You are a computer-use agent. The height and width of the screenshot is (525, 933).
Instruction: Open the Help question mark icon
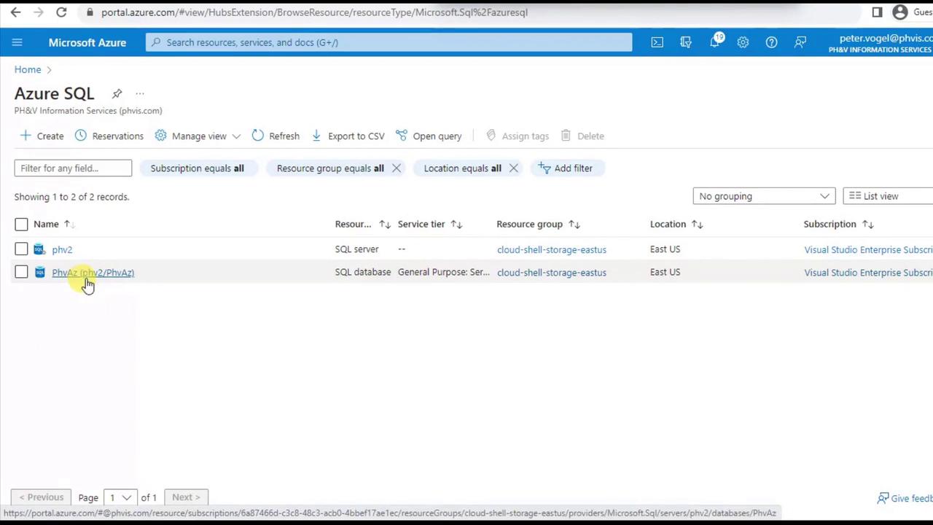pos(771,42)
